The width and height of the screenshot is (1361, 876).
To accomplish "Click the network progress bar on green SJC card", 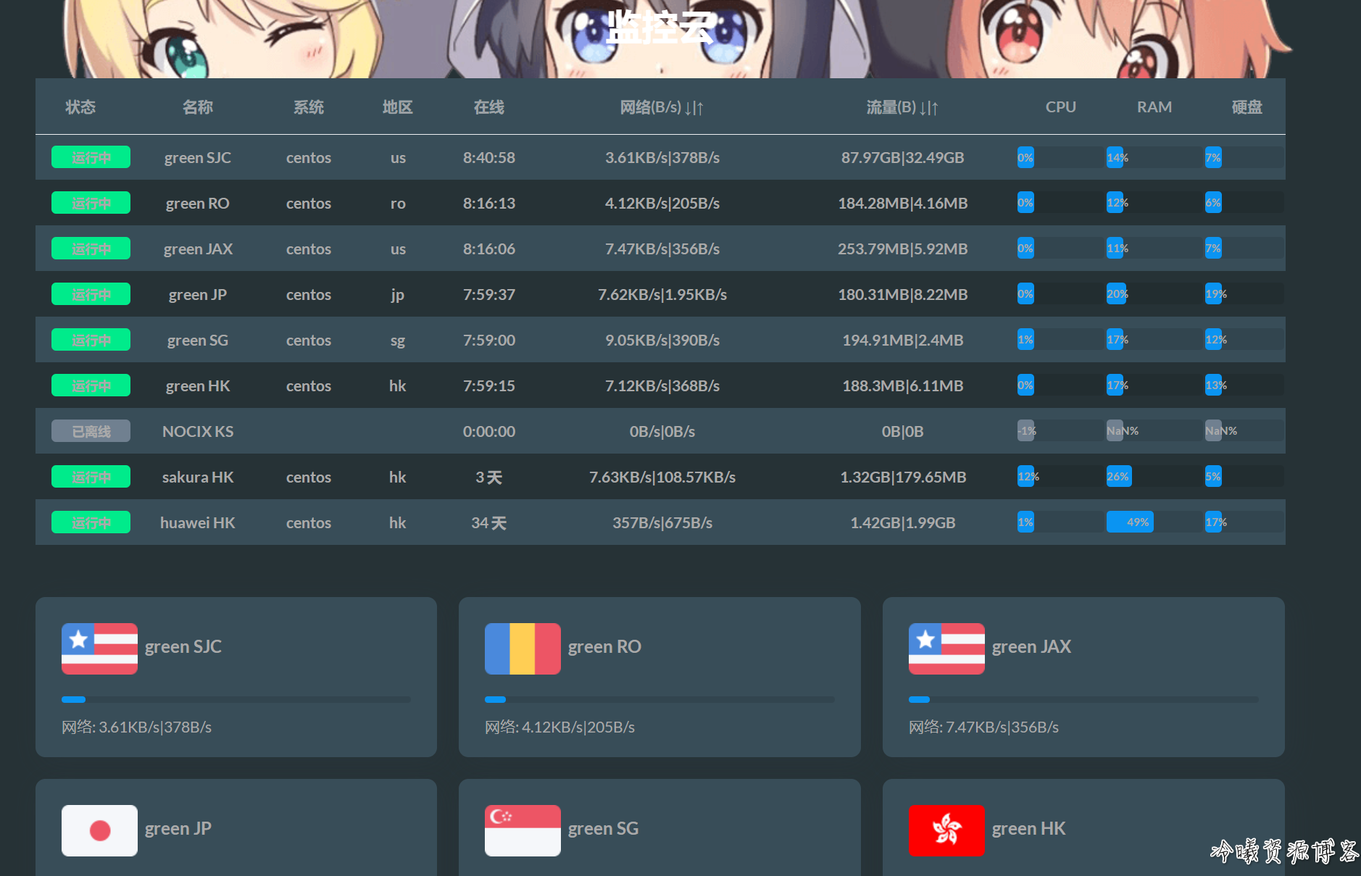I will click(x=236, y=699).
